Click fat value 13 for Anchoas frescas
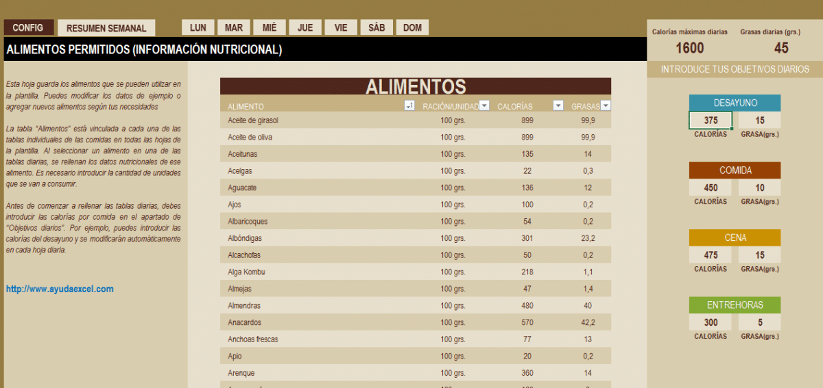Screen dimensions: 823x388 point(588,339)
